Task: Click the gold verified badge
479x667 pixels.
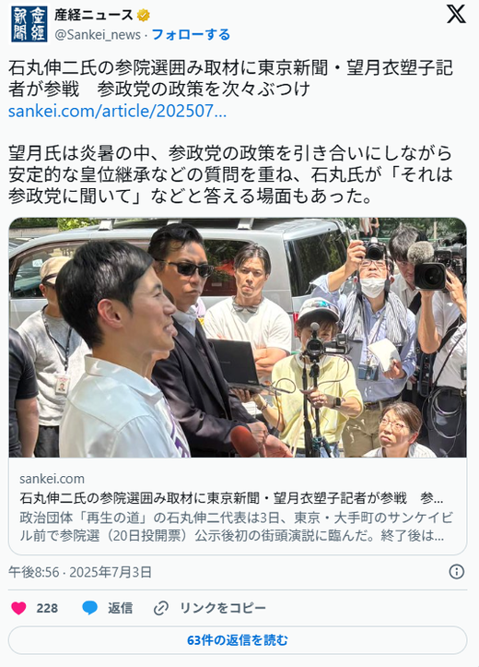Action: 143,16
